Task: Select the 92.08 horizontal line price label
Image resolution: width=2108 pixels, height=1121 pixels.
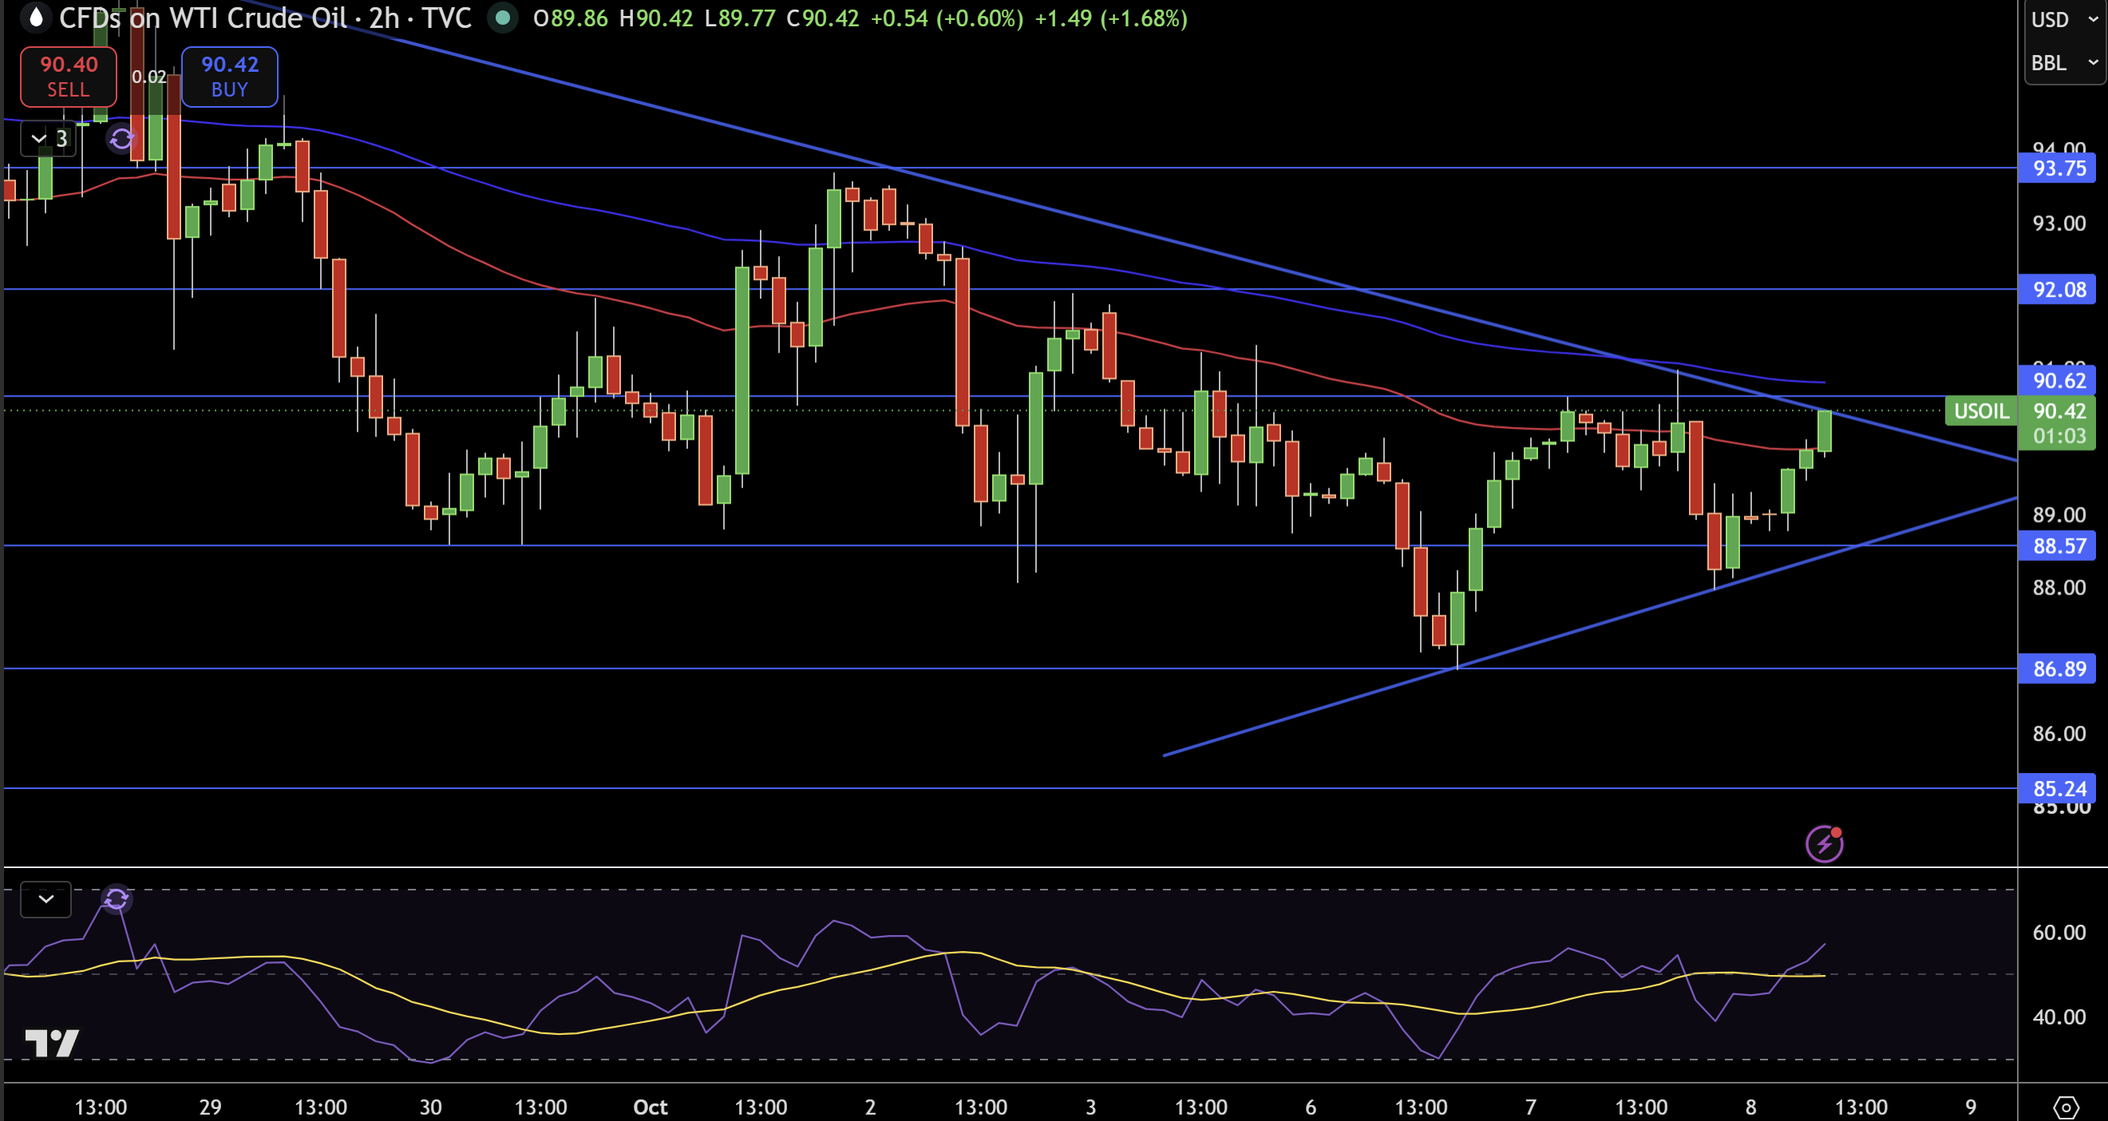Action: tap(2058, 290)
